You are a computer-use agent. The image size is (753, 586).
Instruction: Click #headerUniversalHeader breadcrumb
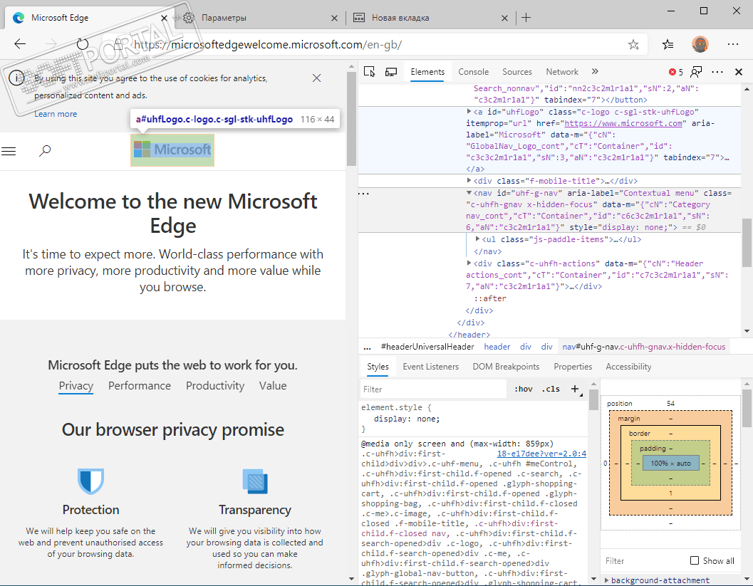tap(427, 347)
